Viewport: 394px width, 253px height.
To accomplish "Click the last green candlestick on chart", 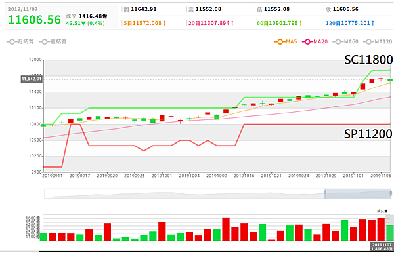I will click(x=390, y=80).
